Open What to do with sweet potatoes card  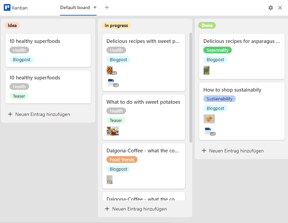[144, 117]
